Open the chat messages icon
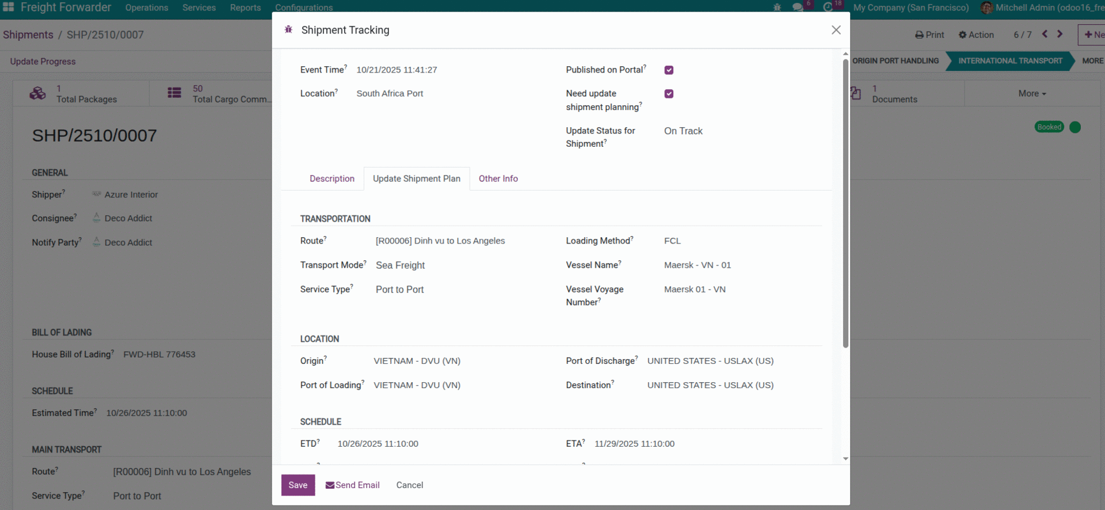The image size is (1105, 510). click(x=798, y=7)
